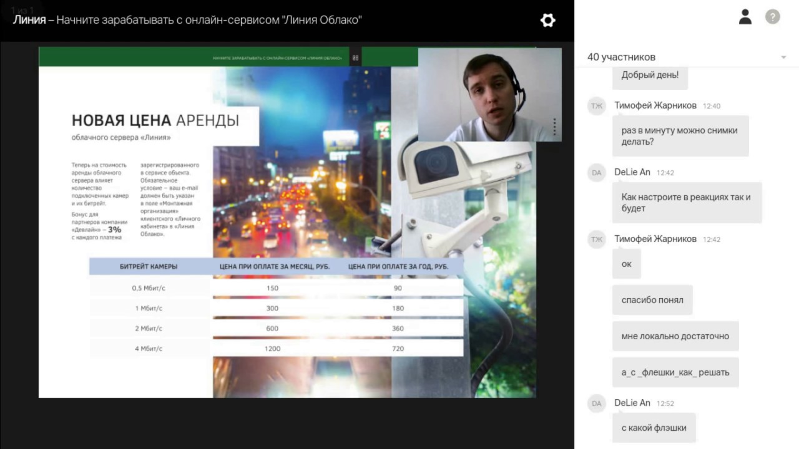Click the yearly price cell 180
Viewport: 799px width, 449px height.
click(x=398, y=308)
